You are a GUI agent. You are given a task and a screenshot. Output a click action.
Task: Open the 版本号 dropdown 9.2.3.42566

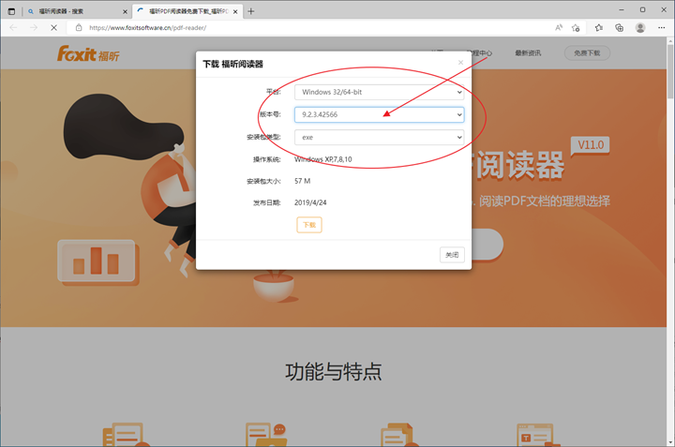(x=380, y=114)
